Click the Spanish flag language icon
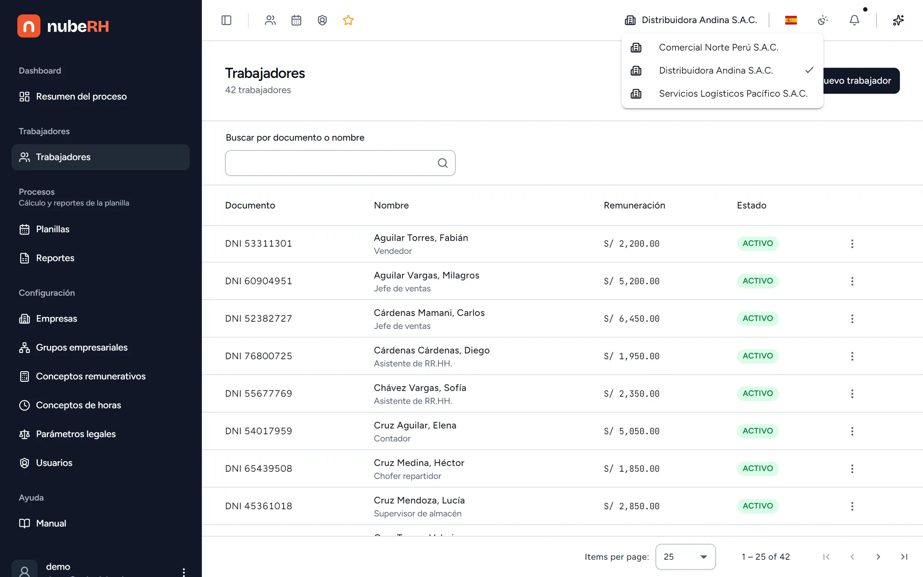This screenshot has height=577, width=923. click(791, 20)
